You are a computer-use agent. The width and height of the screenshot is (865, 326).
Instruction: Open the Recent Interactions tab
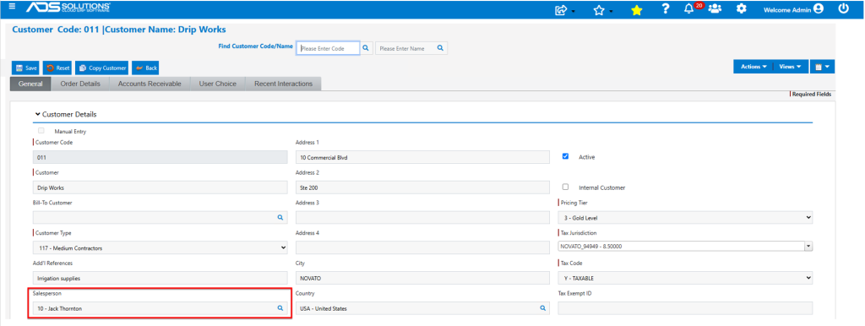[x=284, y=84]
